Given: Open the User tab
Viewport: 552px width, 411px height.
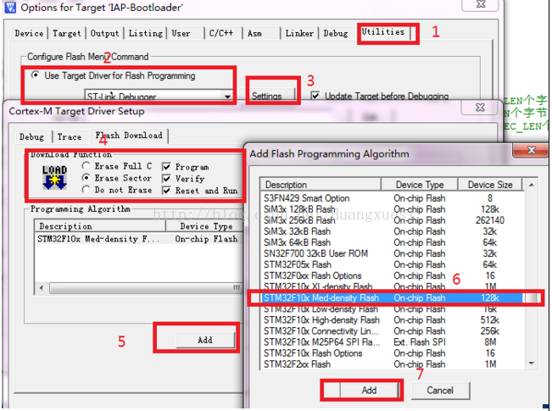Looking at the screenshot, I should (181, 33).
